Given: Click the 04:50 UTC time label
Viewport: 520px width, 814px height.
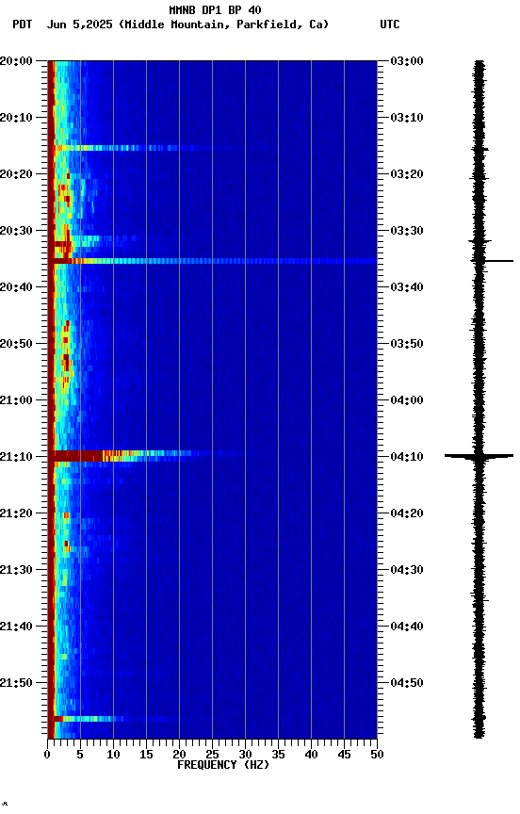Looking at the screenshot, I should click(407, 683).
